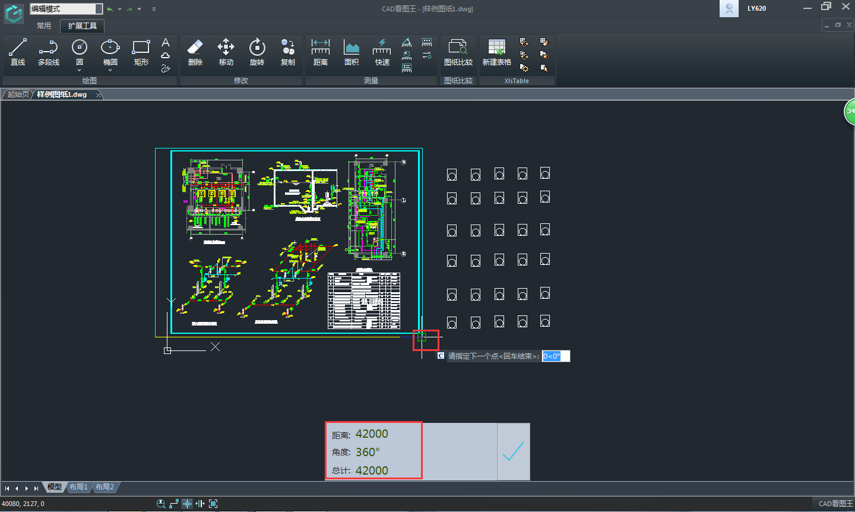
Task: Toggle full screen display in status bar
Action: tap(213, 504)
